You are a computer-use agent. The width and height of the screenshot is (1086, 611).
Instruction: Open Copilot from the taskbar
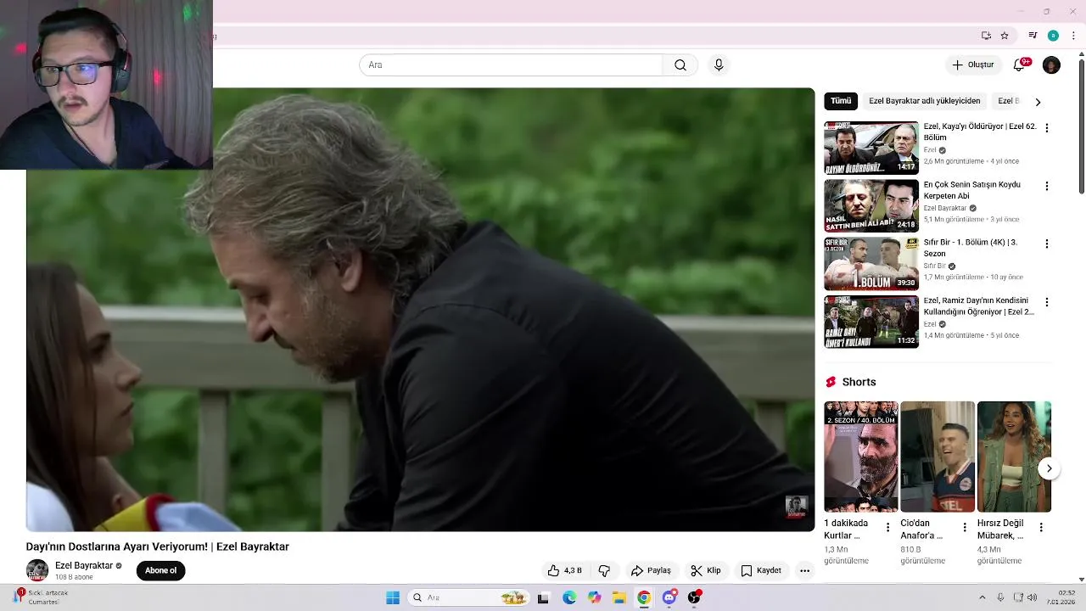tap(594, 597)
